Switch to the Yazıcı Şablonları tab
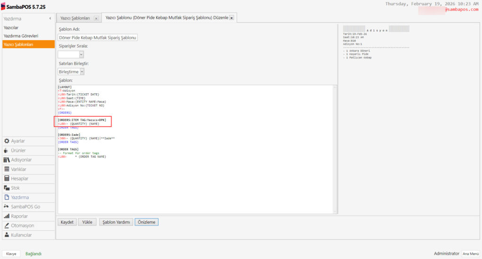Viewport: 482px width, 259px height. pos(75,18)
